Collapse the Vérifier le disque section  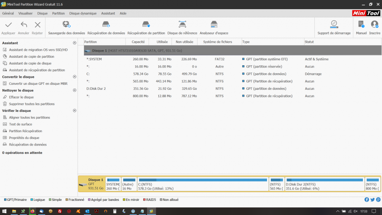coord(74,111)
